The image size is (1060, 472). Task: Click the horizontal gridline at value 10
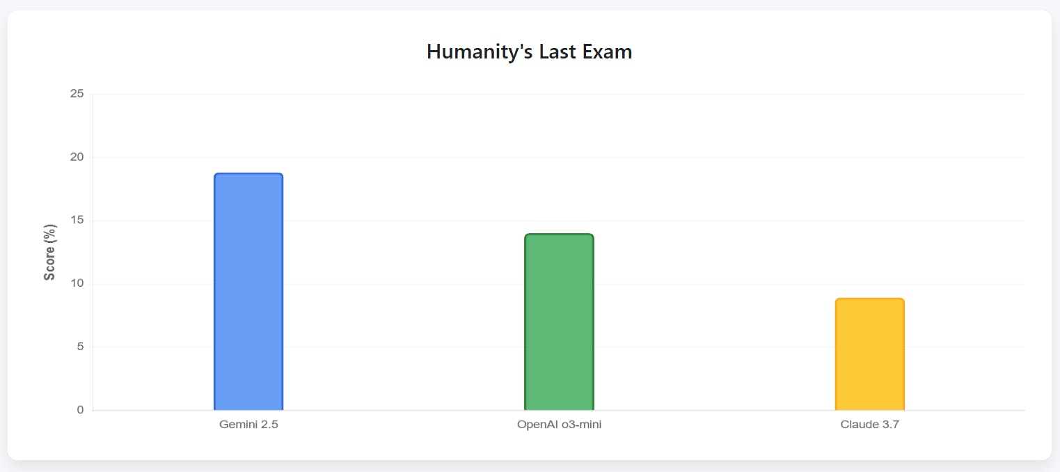[696, 284]
